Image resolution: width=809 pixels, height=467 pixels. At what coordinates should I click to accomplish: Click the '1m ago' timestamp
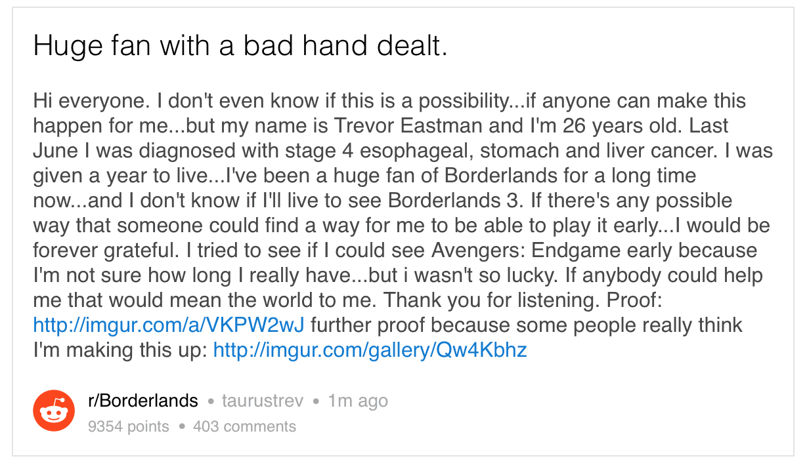click(358, 401)
